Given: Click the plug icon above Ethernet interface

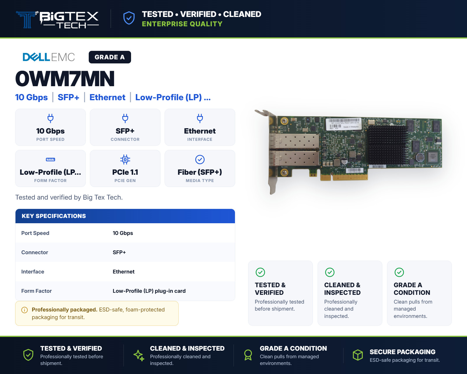Looking at the screenshot, I should coord(200,118).
